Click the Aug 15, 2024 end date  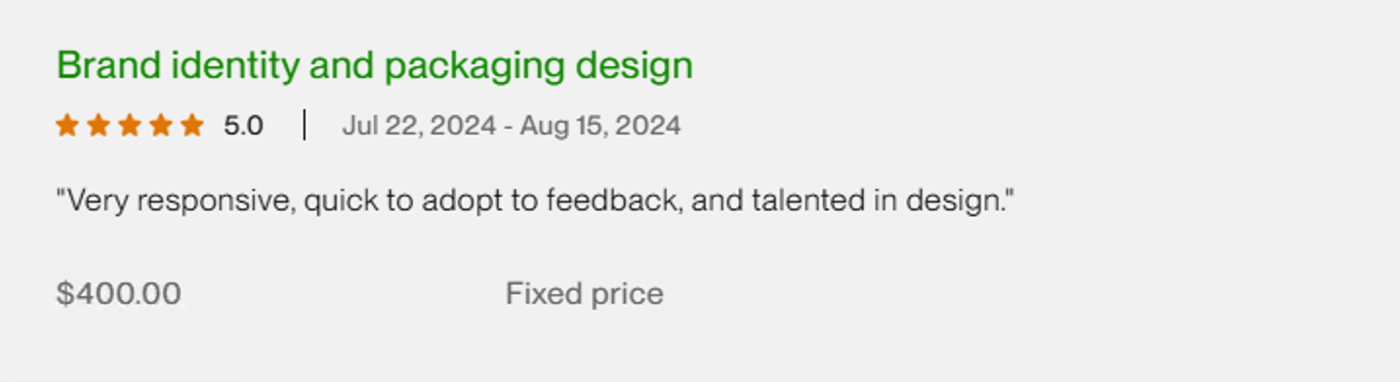600,126
